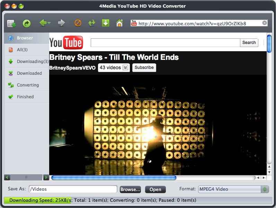Click the sidebar scroll left green arrow

pos(7,178)
